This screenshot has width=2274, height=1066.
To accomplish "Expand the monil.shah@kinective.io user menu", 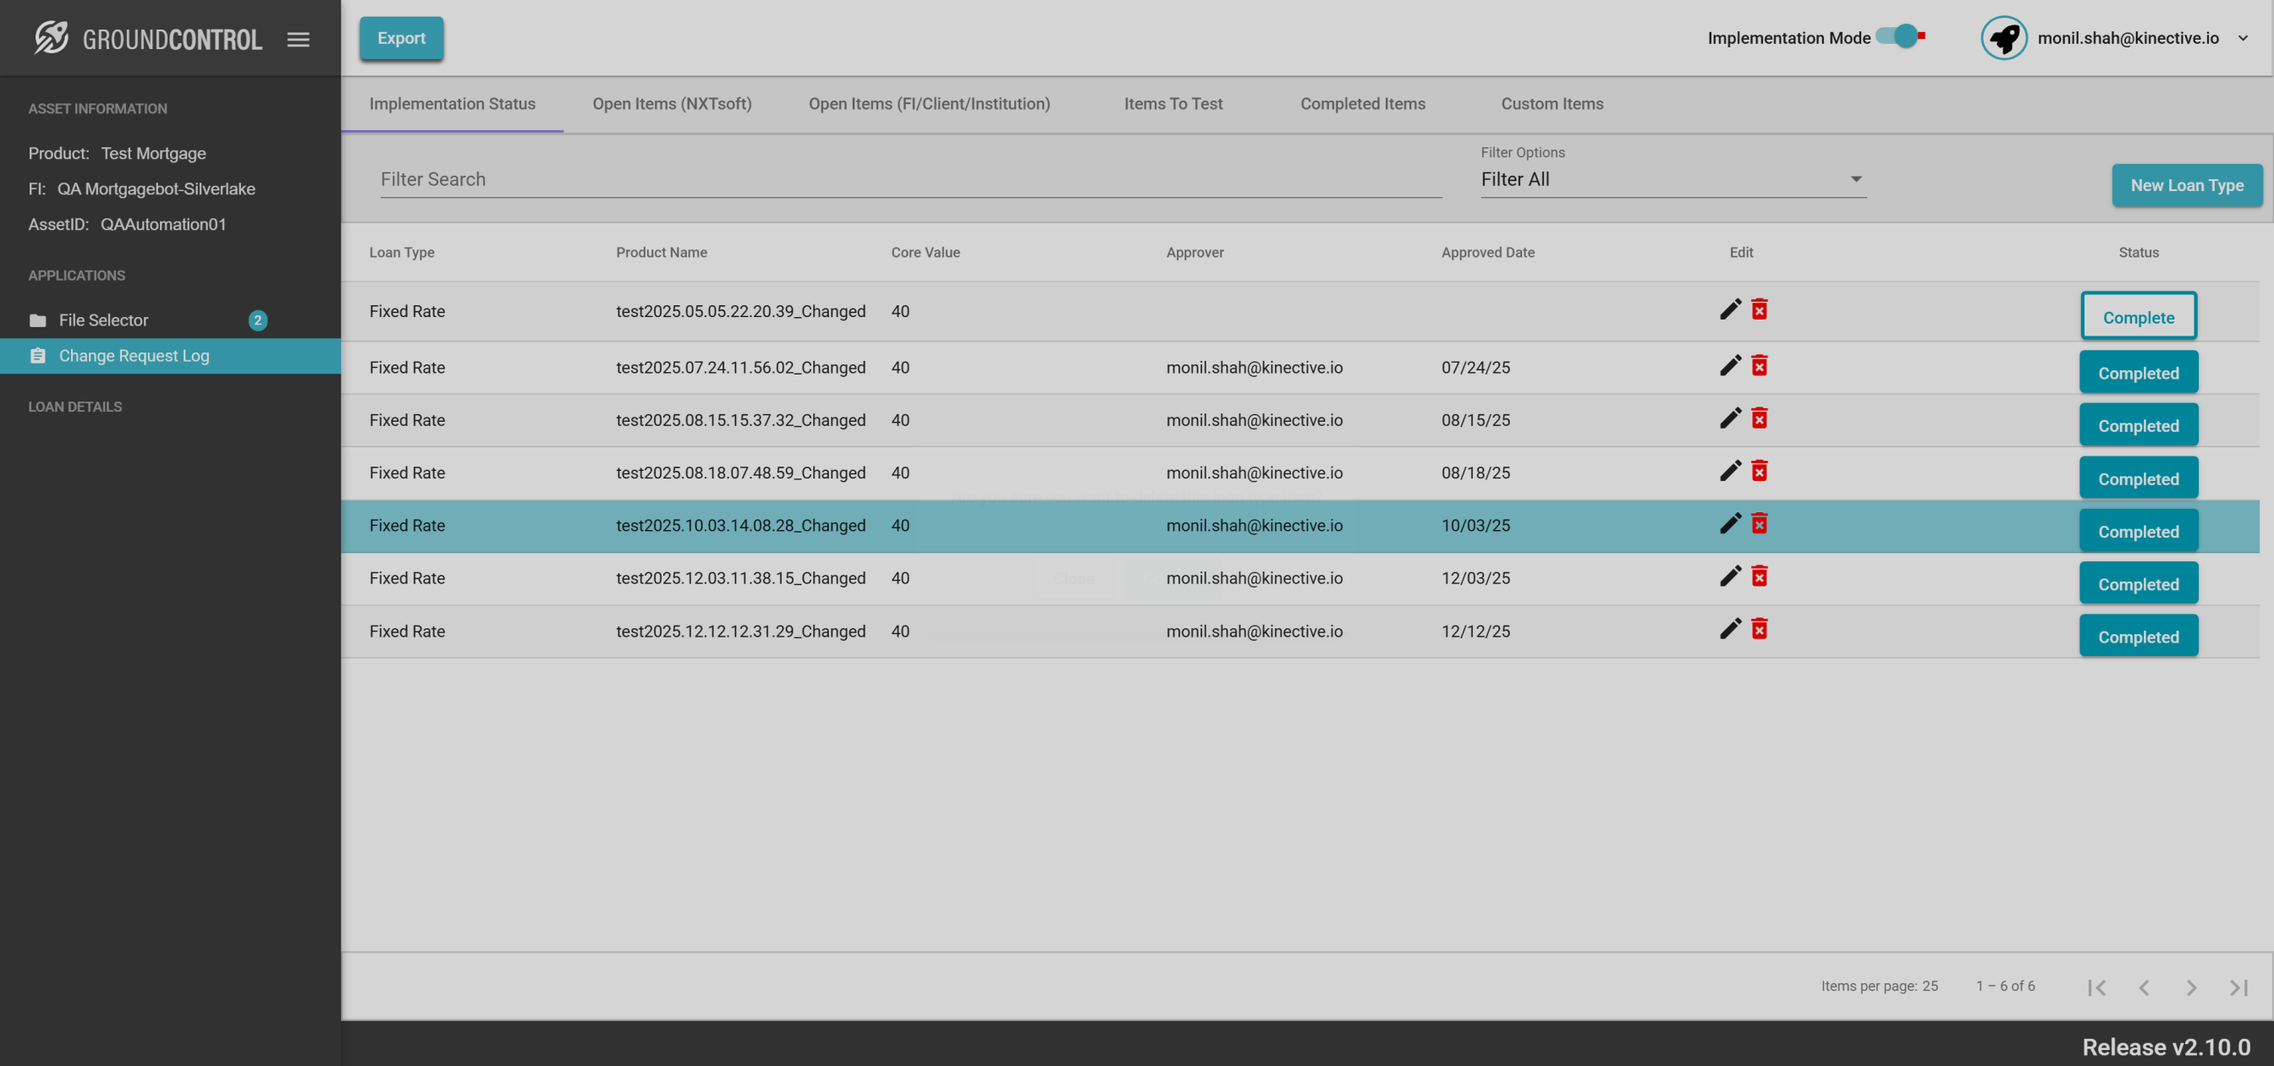I will tap(2243, 38).
